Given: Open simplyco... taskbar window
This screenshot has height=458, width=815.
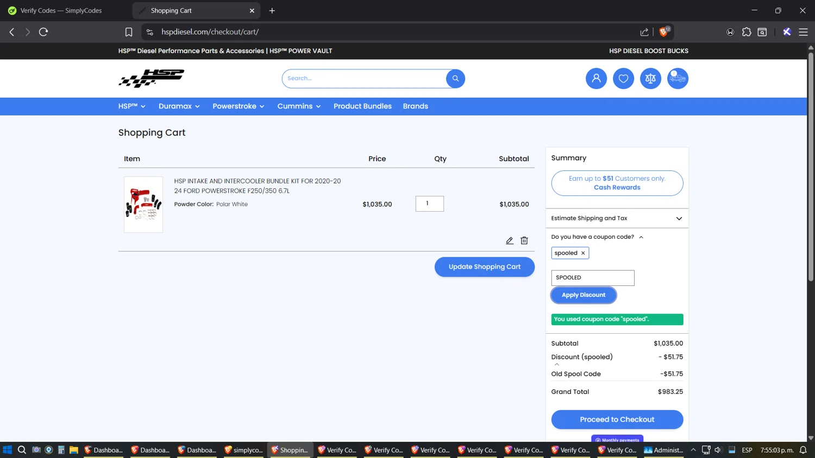Looking at the screenshot, I should pos(244,450).
